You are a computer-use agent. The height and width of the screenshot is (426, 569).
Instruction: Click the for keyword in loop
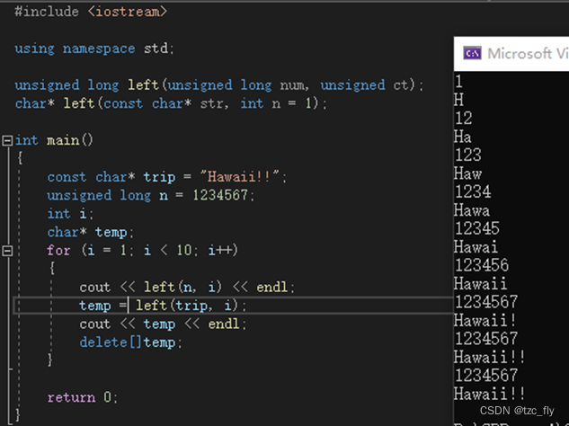pos(58,251)
